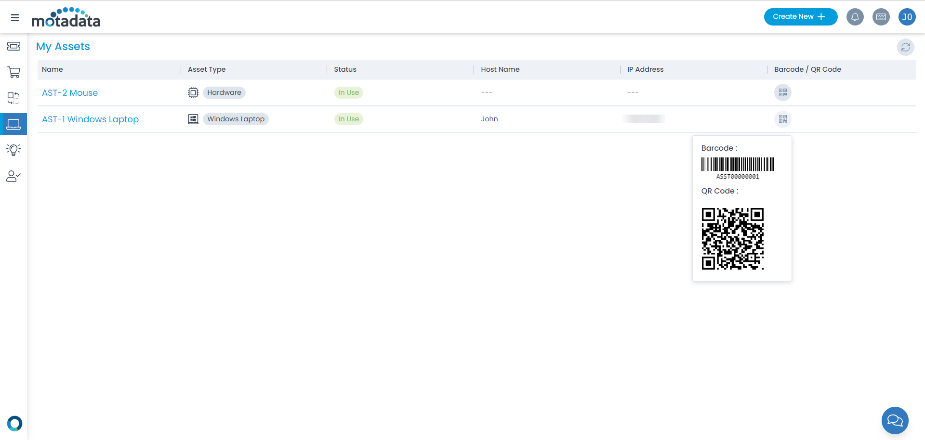Click the My Assets page title
The image size is (925, 440).
pos(63,47)
